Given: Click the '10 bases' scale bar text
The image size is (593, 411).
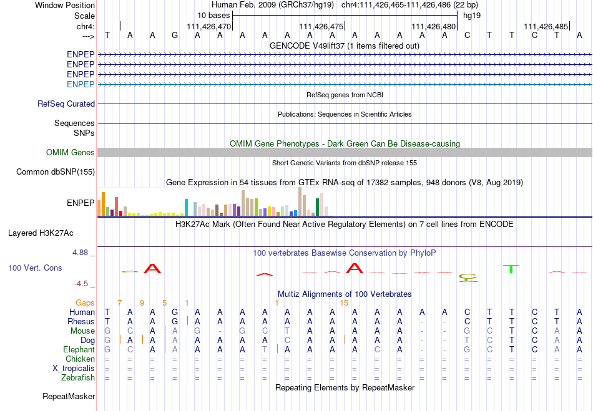Looking at the screenshot, I should (213, 16).
